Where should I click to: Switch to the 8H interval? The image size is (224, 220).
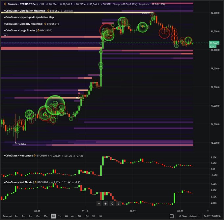point(79,216)
